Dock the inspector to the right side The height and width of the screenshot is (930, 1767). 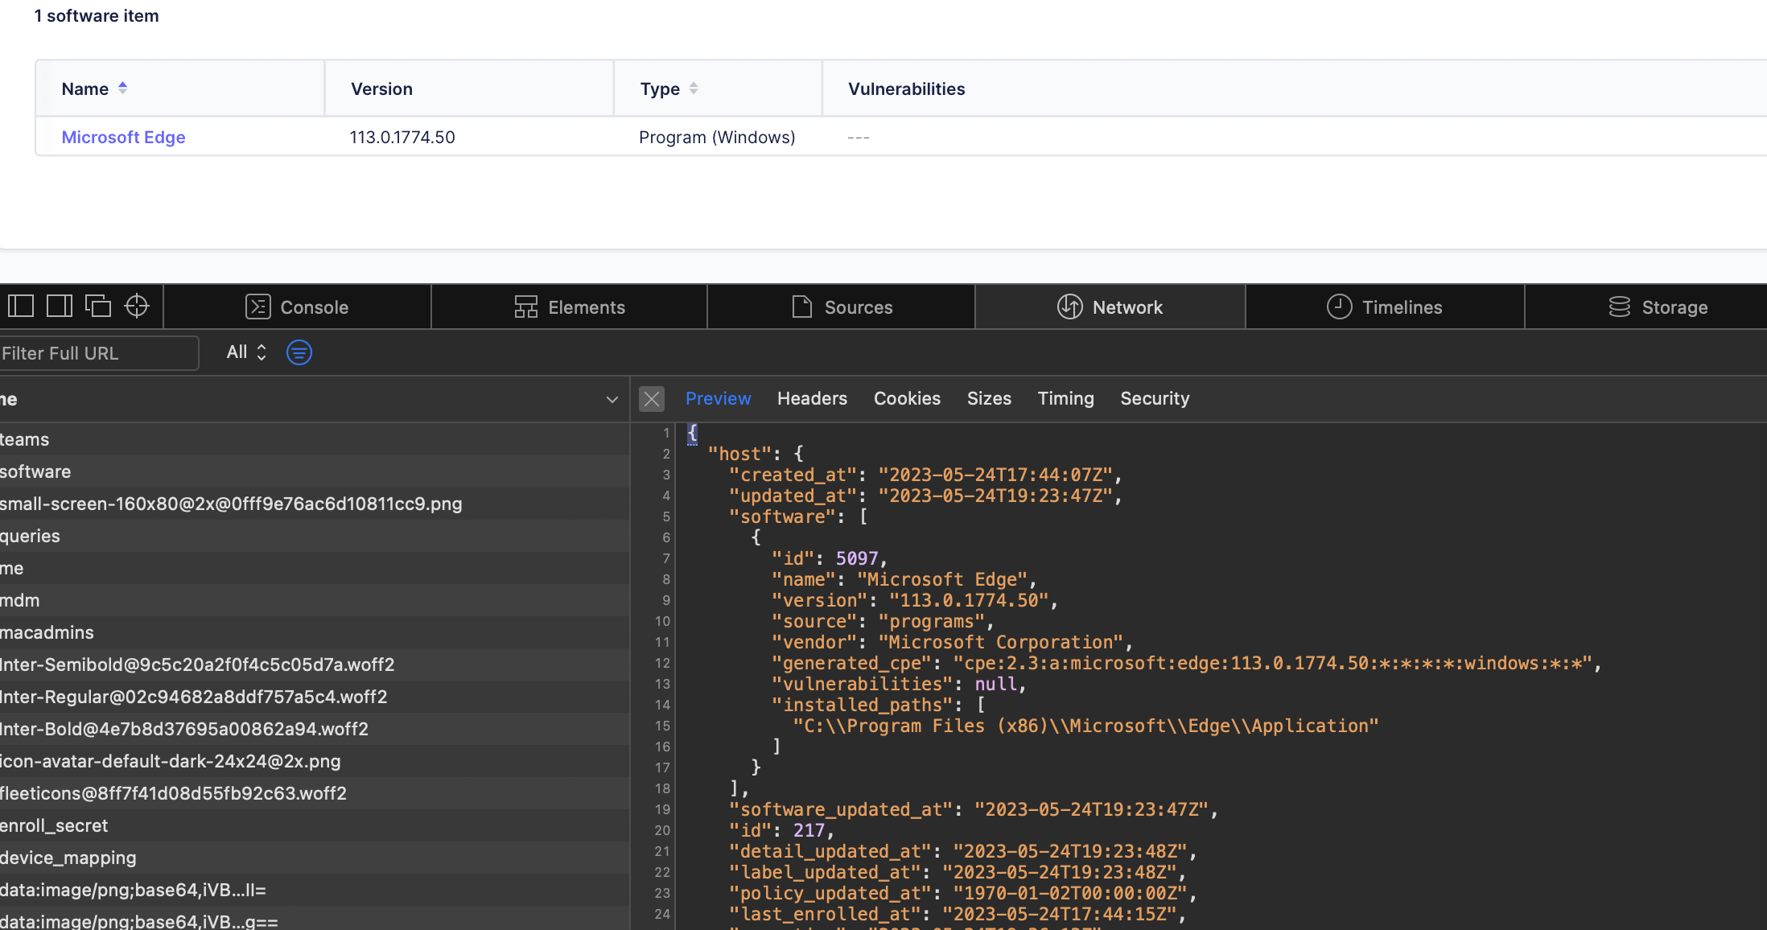60,306
